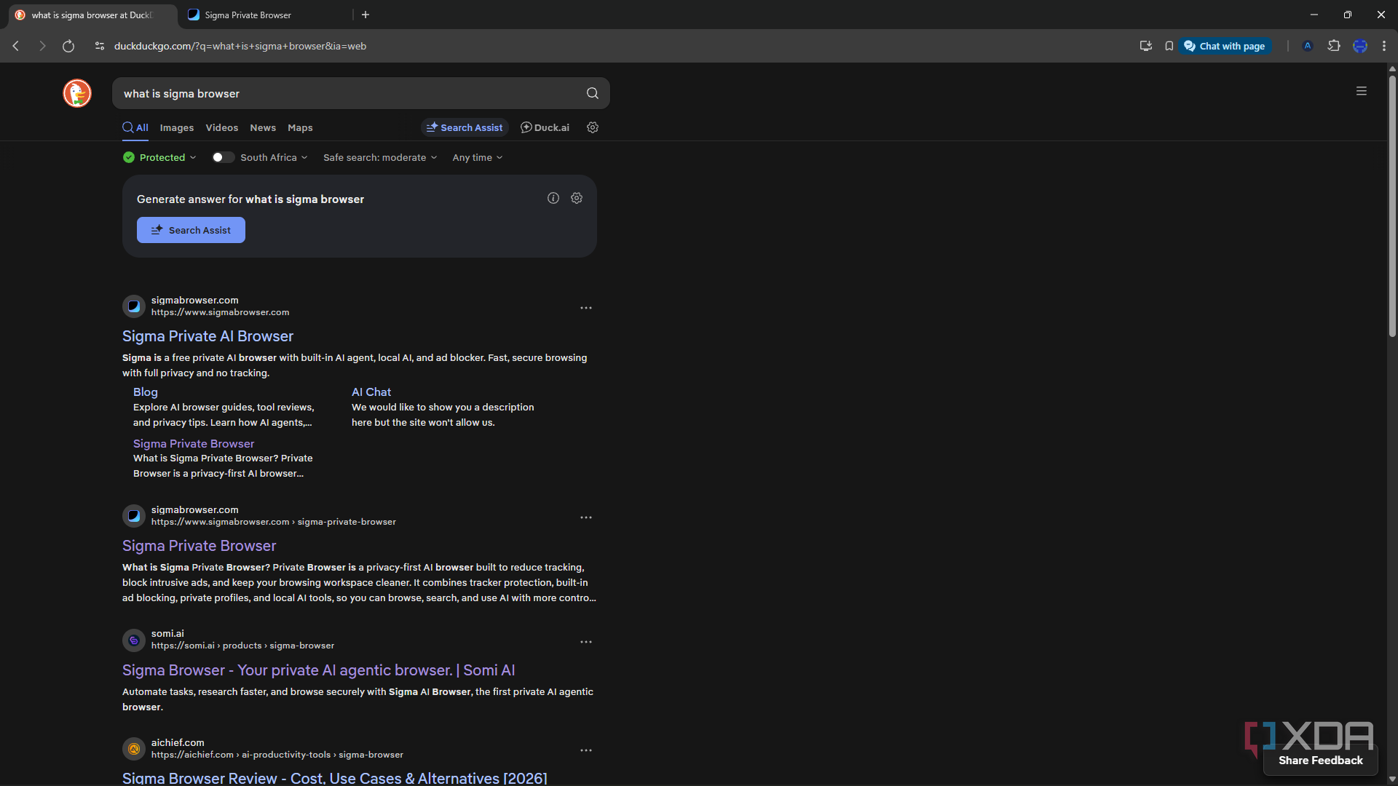Click the https://www.sigmabrowser.com URL of first result
This screenshot has width=1398, height=786.
220,312
